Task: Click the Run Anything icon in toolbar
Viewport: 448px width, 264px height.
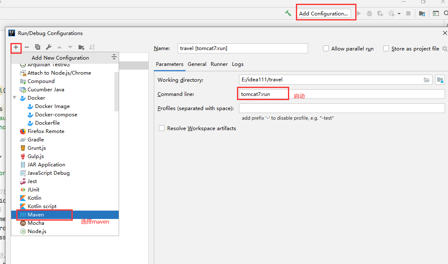Action: point(436,13)
